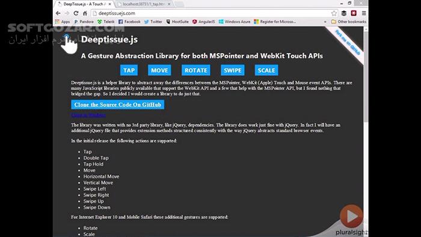The image size is (421, 237).
Task: Click the Pluralsight play button
Action: coord(351,216)
